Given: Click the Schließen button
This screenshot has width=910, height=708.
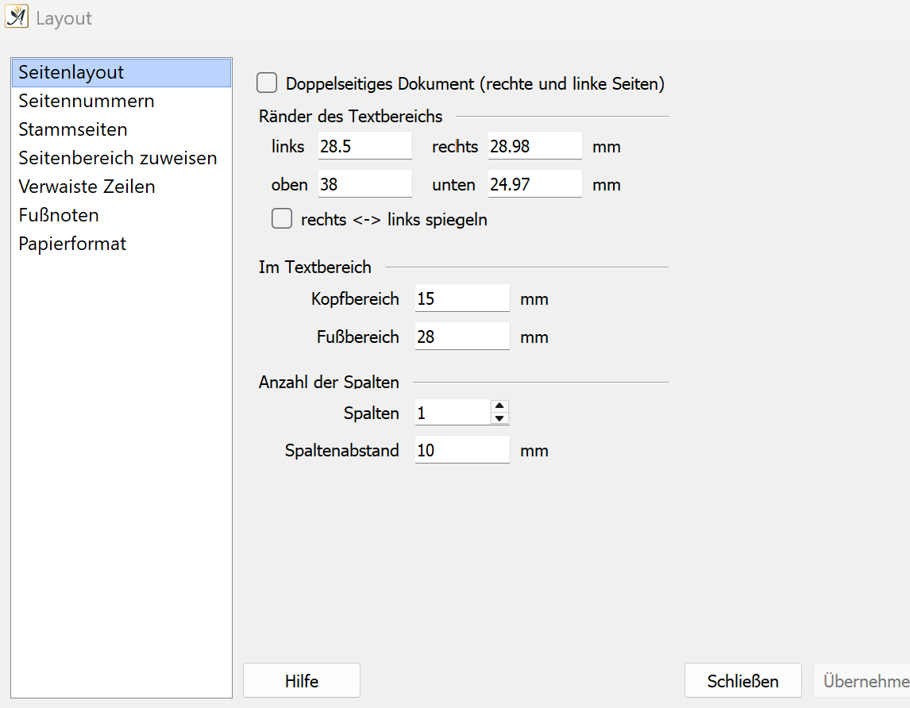Looking at the screenshot, I should 743,680.
